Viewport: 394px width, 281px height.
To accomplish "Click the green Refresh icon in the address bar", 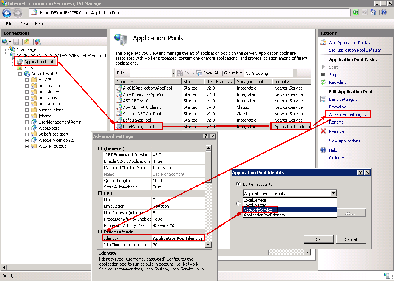I will [x=355, y=12].
